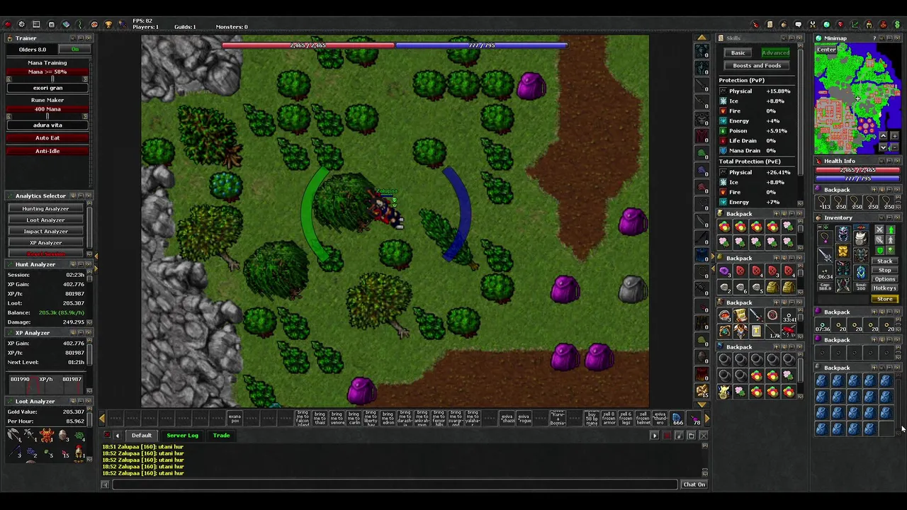Collapse the Analytics Selector panel
The height and width of the screenshot is (510, 907).
(81, 195)
